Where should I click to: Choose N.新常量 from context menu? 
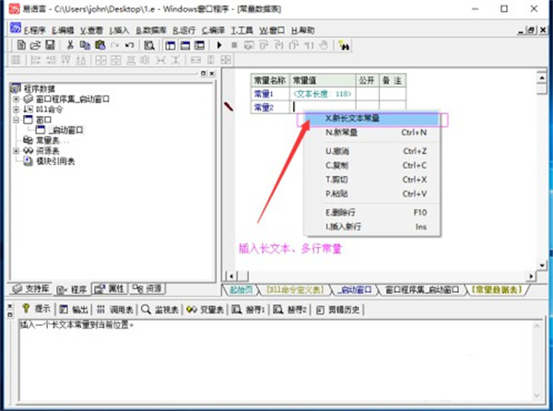pos(372,133)
